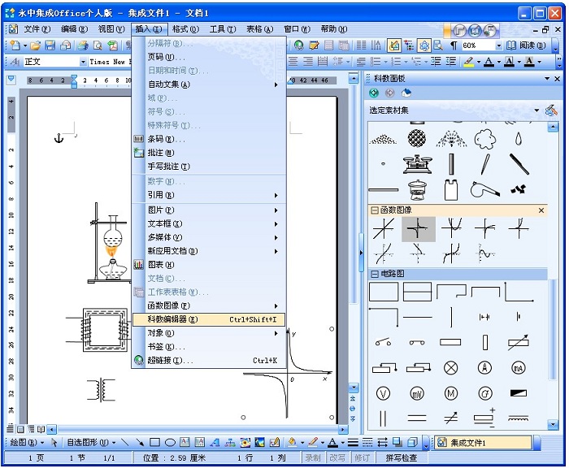Click the Save diskette toolbar icon
This screenshot has height=468, width=569.
[x=50, y=45]
